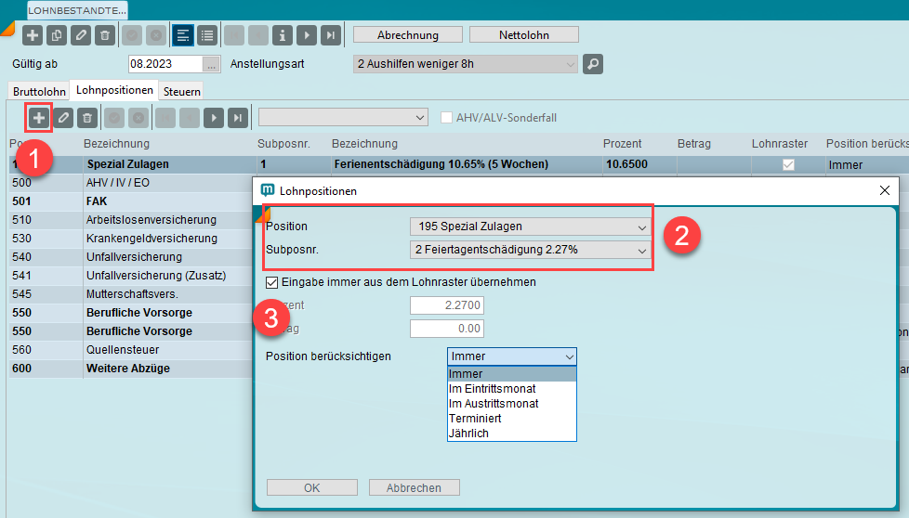Screen dimensions: 909x518
Task: Last Lohnposition arrow in tab toolbar
Action: pos(238,118)
